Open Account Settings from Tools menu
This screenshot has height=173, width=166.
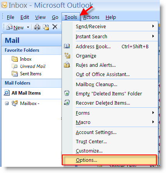(x=110, y=132)
